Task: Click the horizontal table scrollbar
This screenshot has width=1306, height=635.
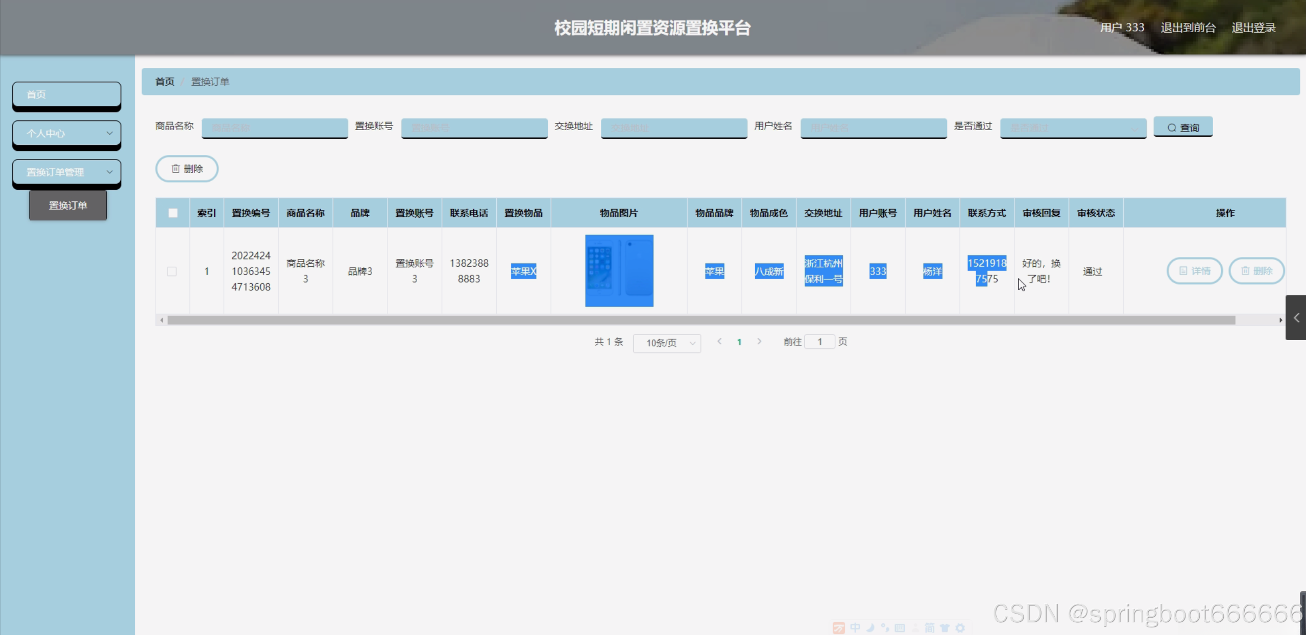Action: click(x=700, y=320)
